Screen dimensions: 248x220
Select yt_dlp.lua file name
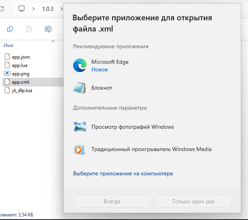(x=22, y=90)
